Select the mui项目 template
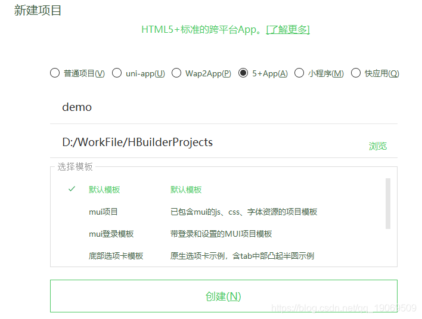The height and width of the screenshot is (319, 422). pyautogui.click(x=103, y=212)
